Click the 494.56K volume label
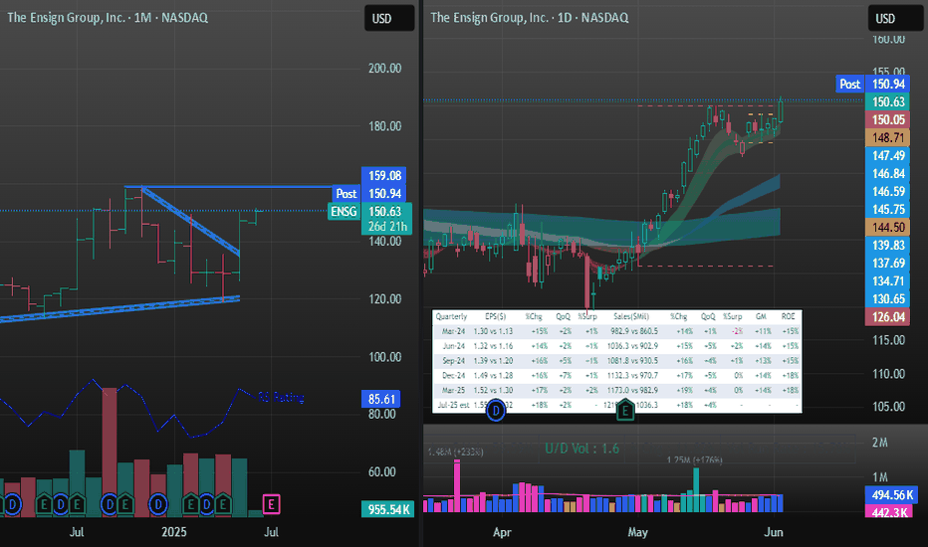The width and height of the screenshot is (928, 547). pyautogui.click(x=892, y=495)
